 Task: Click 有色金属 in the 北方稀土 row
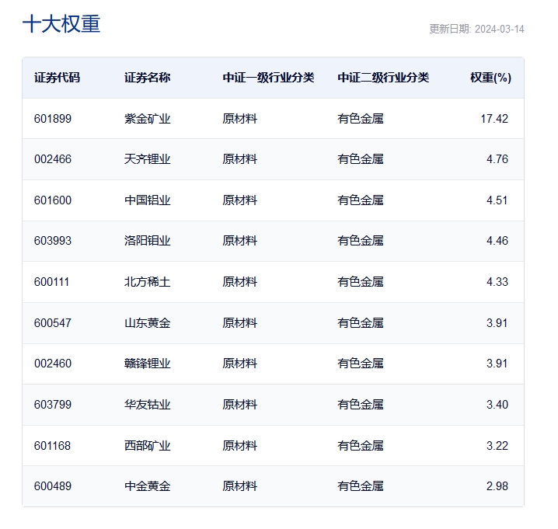coord(361,282)
